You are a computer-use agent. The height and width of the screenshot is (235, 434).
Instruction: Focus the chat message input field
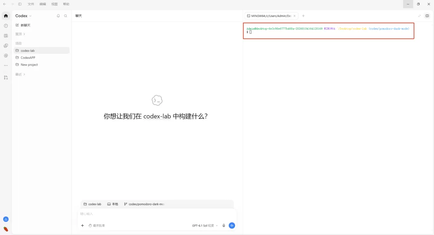tap(157, 214)
